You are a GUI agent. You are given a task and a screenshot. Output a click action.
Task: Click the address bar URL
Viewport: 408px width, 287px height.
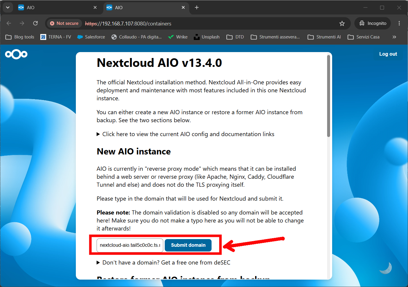[128, 24]
